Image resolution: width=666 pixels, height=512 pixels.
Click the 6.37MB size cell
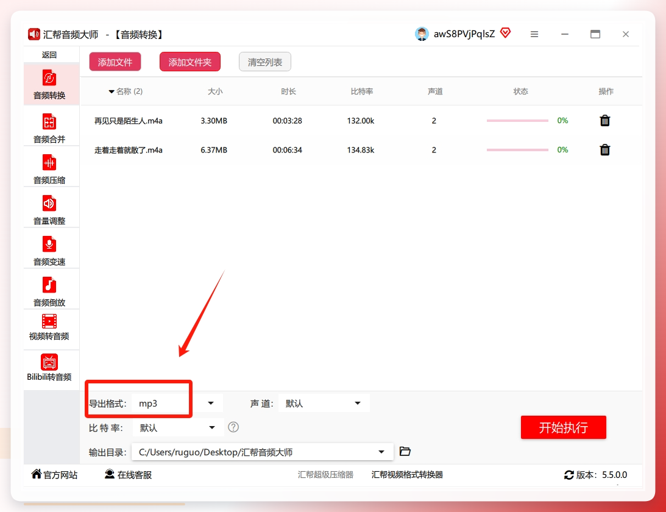214,150
